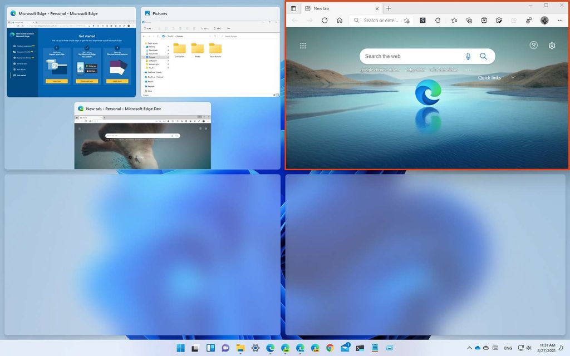Click the rufus download suggestion link

tap(443, 70)
